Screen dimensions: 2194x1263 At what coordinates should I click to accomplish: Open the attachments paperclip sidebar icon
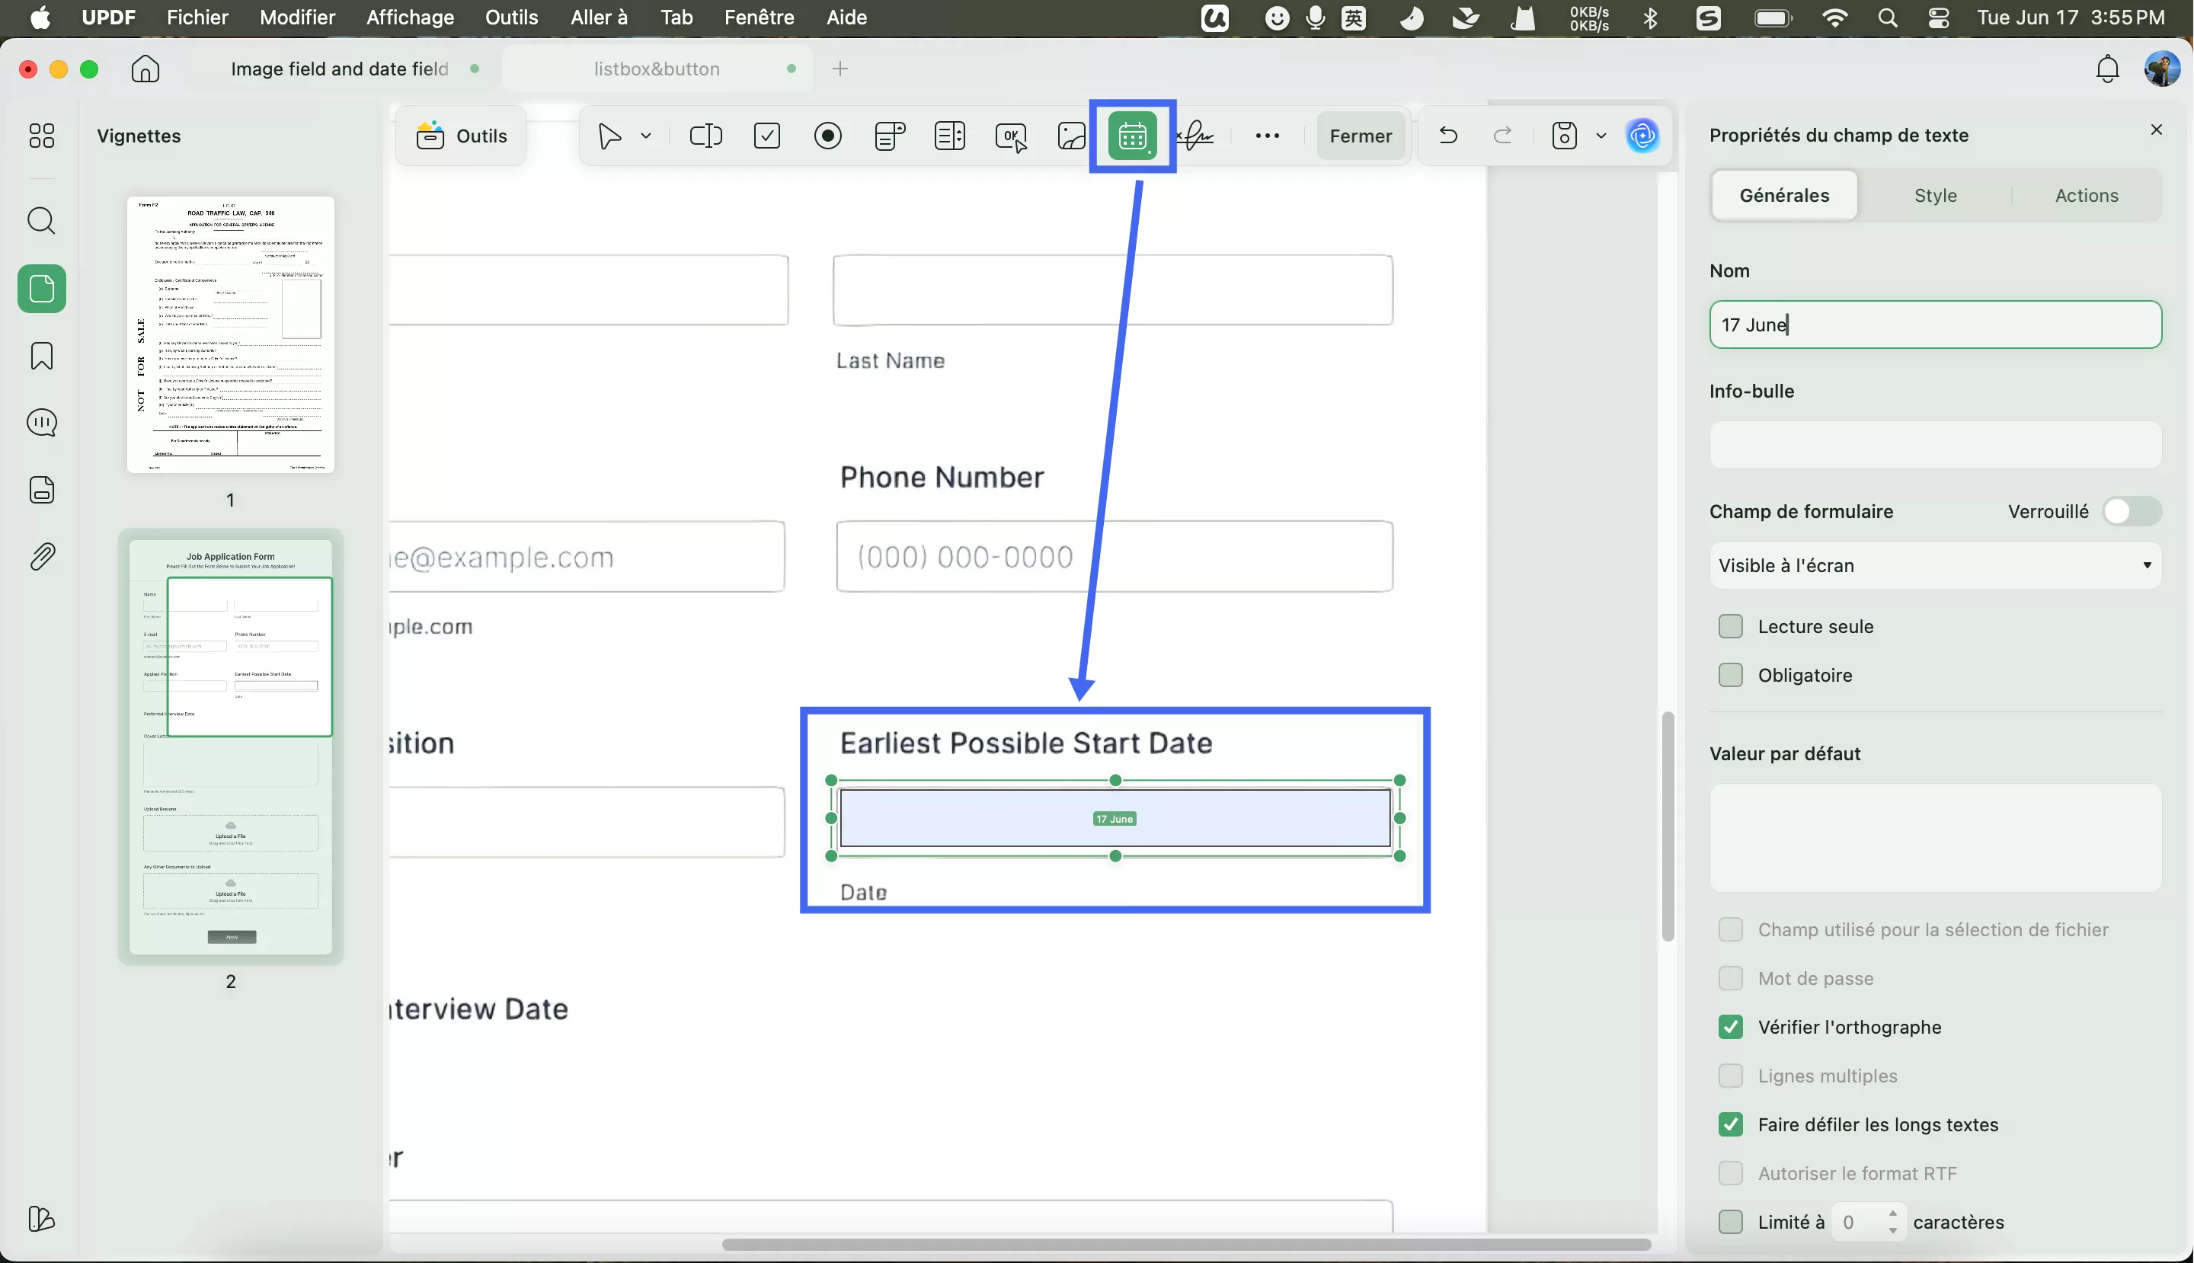[42, 556]
